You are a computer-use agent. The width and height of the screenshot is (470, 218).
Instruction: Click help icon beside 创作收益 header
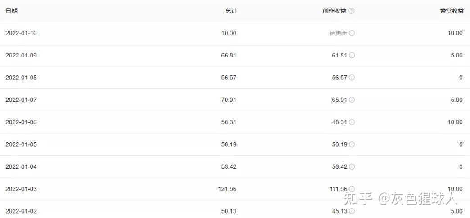click(352, 11)
